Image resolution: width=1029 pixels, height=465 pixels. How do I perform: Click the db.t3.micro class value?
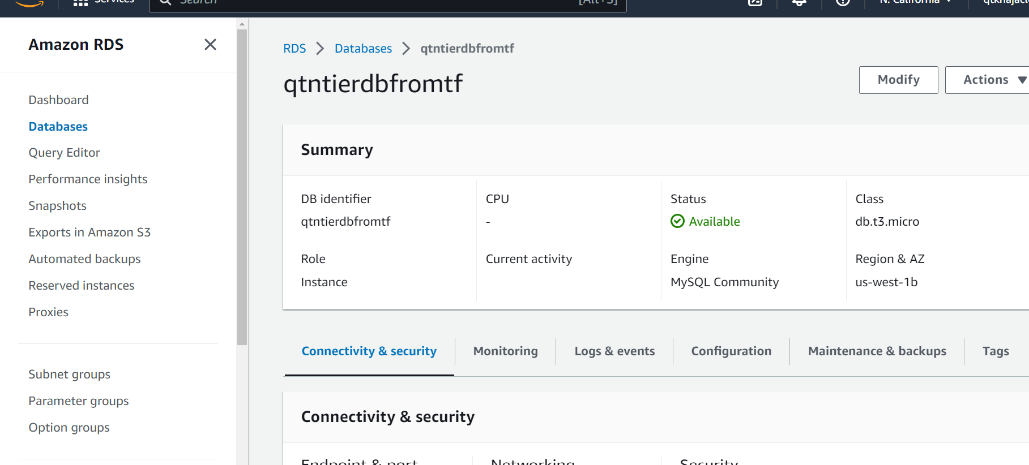887,222
